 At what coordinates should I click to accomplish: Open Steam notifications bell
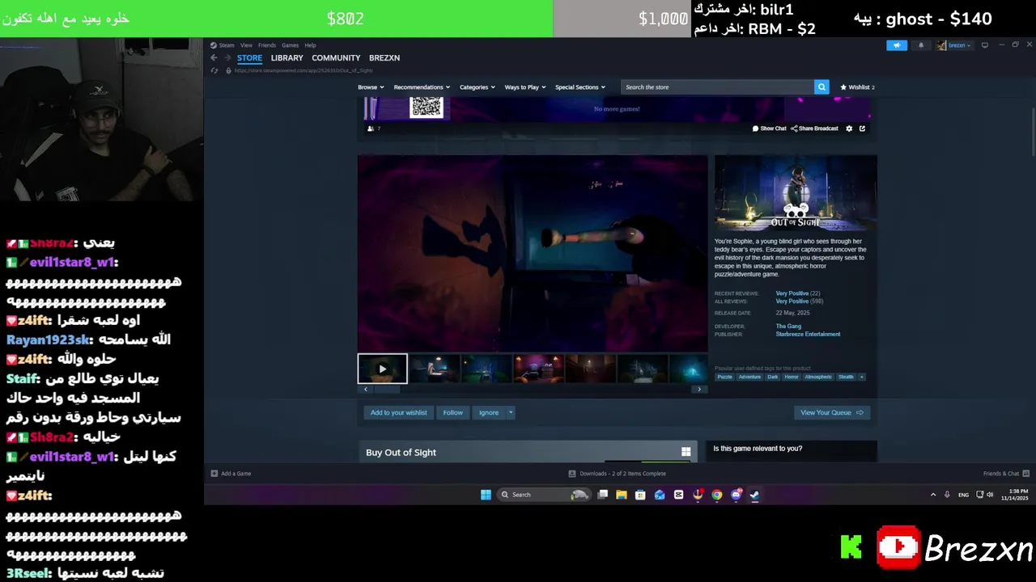921,45
